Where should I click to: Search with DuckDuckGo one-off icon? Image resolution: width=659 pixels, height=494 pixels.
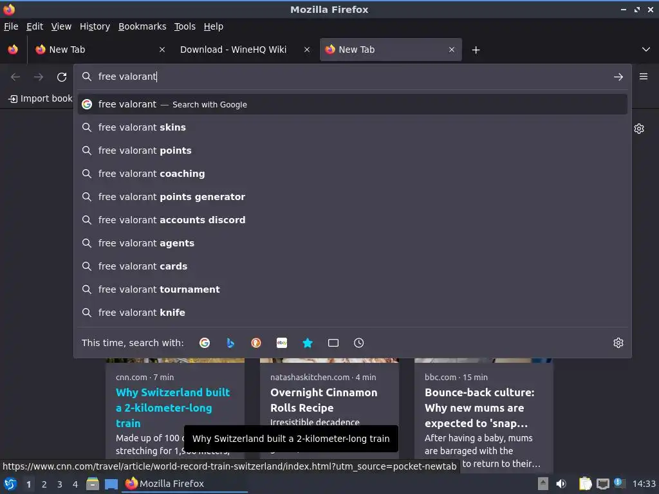[256, 343]
